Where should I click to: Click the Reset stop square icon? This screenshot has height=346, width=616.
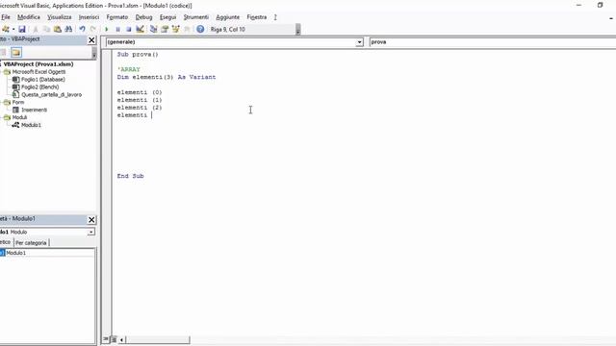click(x=128, y=29)
